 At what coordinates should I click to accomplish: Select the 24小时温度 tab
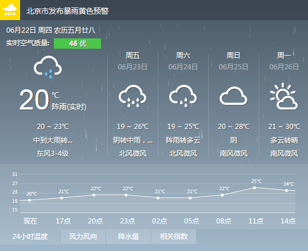(x=30, y=237)
